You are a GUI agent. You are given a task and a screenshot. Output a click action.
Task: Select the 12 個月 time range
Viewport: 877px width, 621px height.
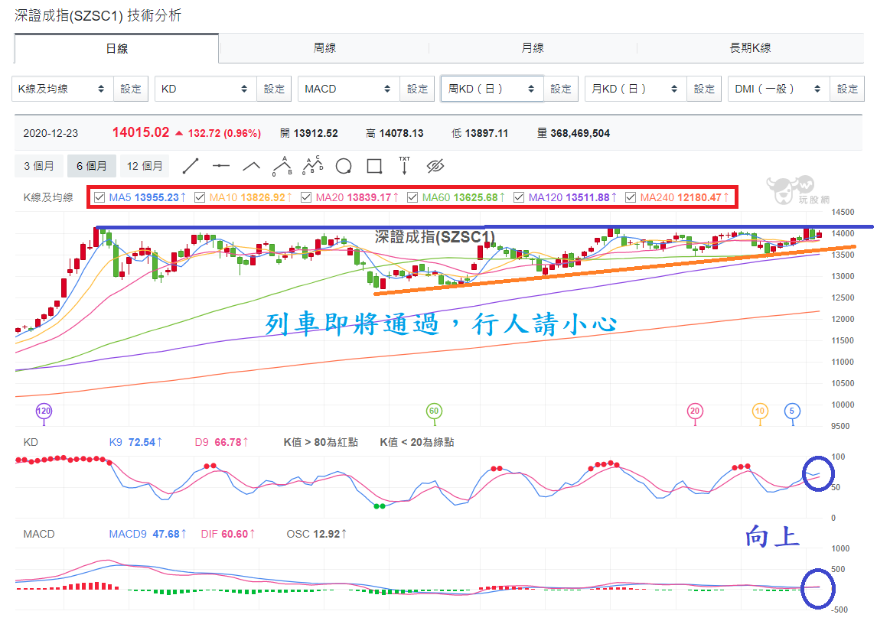click(x=145, y=166)
